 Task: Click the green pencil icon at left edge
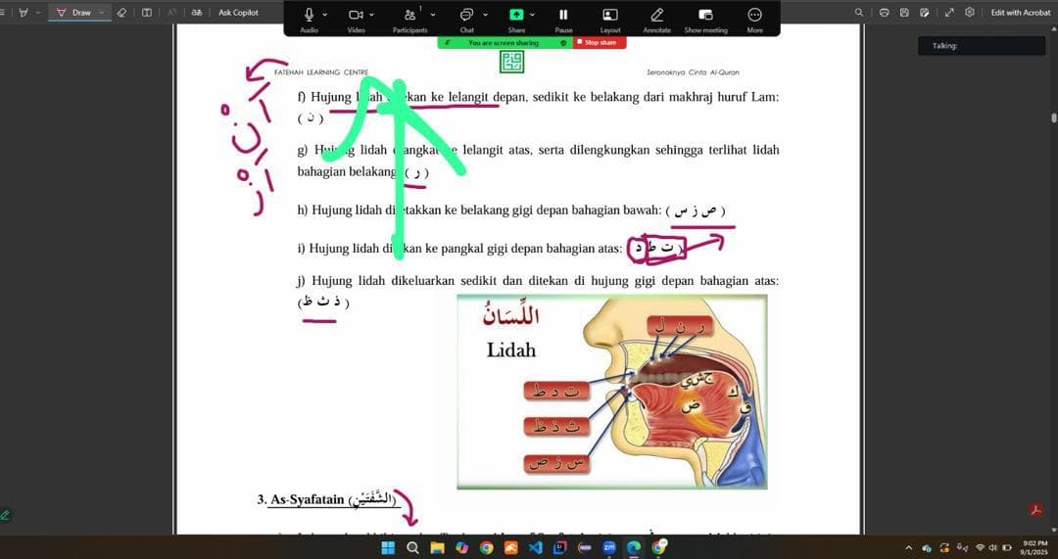[x=6, y=515]
